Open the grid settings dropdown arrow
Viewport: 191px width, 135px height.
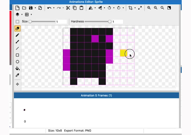coord(31,14)
